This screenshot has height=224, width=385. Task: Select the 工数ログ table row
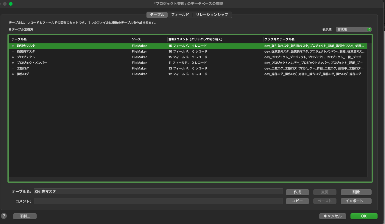pos(188,69)
